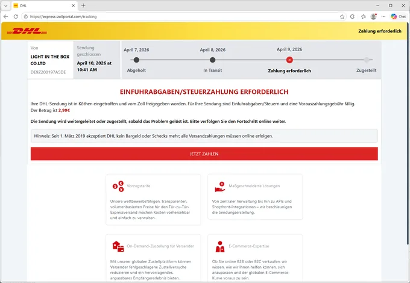Click the JETZT ZAHLEN payment button

[x=204, y=154]
